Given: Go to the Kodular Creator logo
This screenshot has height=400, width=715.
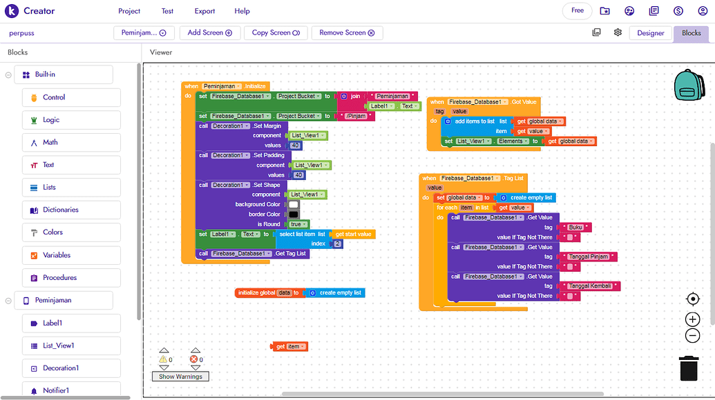Looking at the screenshot, I should pyautogui.click(x=30, y=11).
